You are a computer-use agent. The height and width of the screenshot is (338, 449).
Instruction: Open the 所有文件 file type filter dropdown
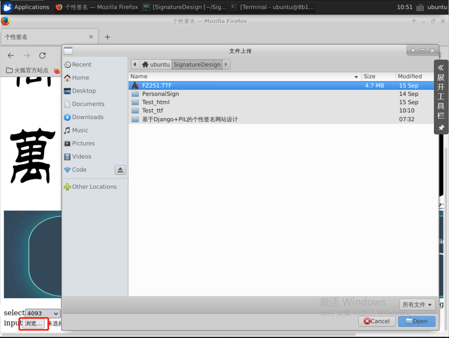pos(417,305)
